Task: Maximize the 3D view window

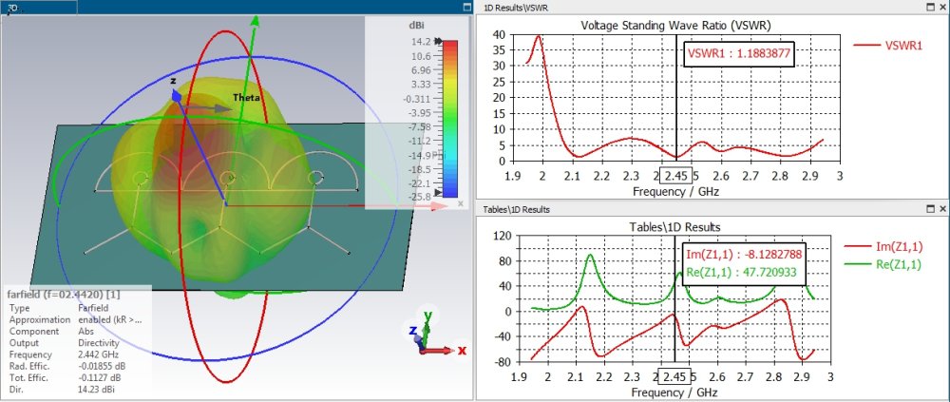Action: (466, 8)
